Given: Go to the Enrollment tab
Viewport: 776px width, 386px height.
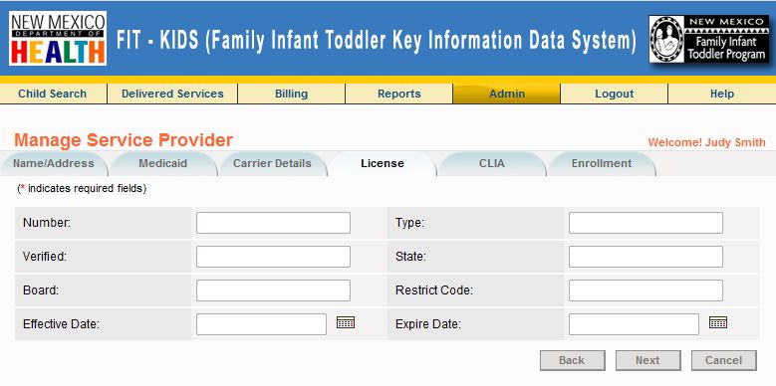Looking at the screenshot, I should coord(602,163).
